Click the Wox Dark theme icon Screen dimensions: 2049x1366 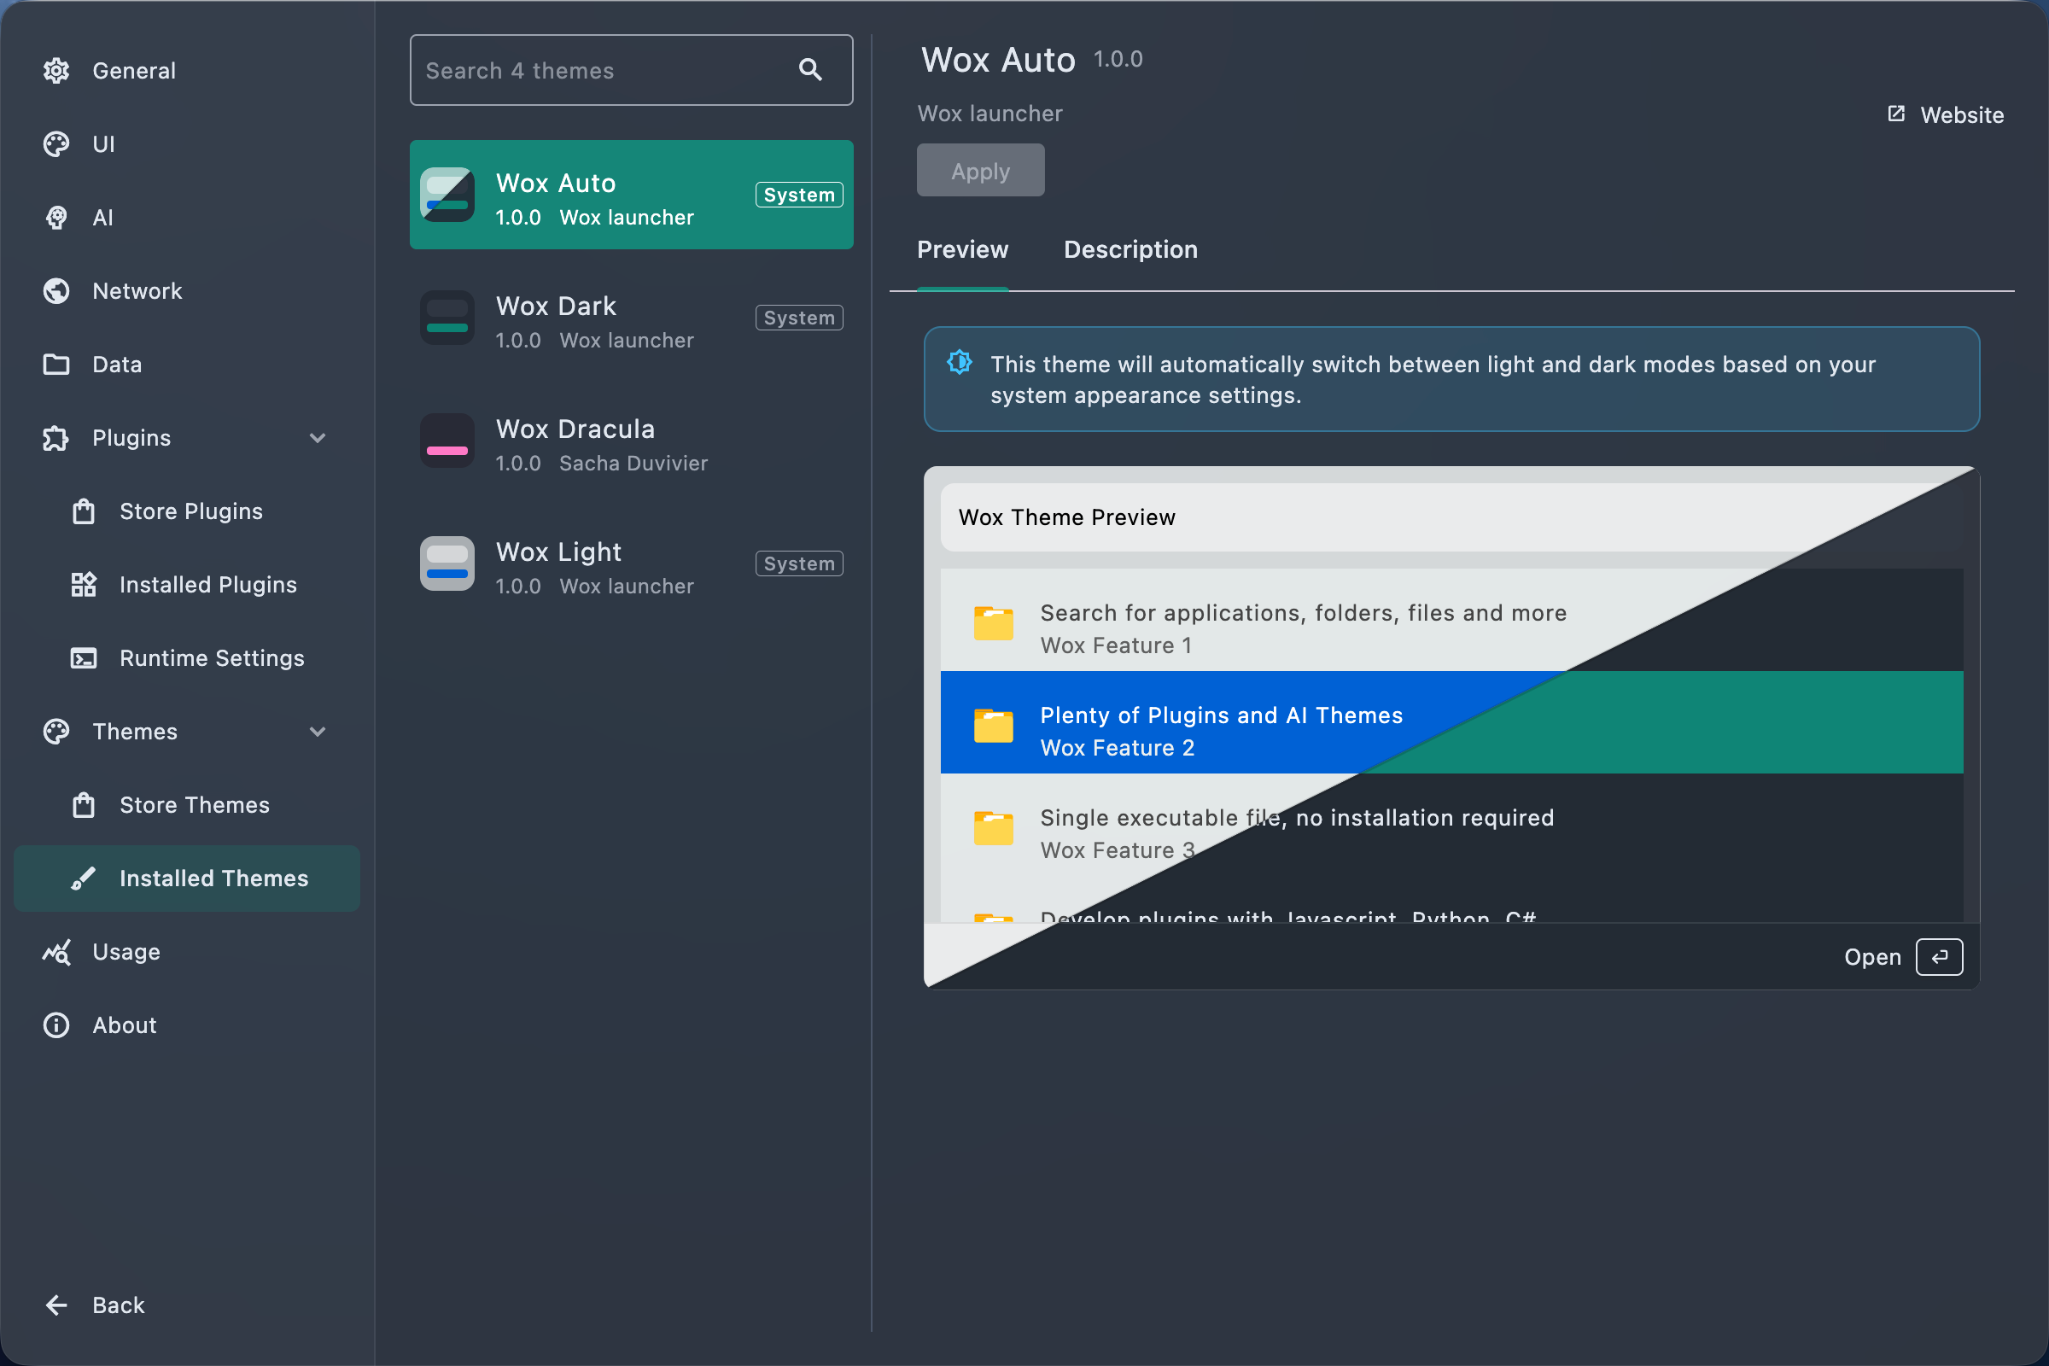tap(447, 318)
